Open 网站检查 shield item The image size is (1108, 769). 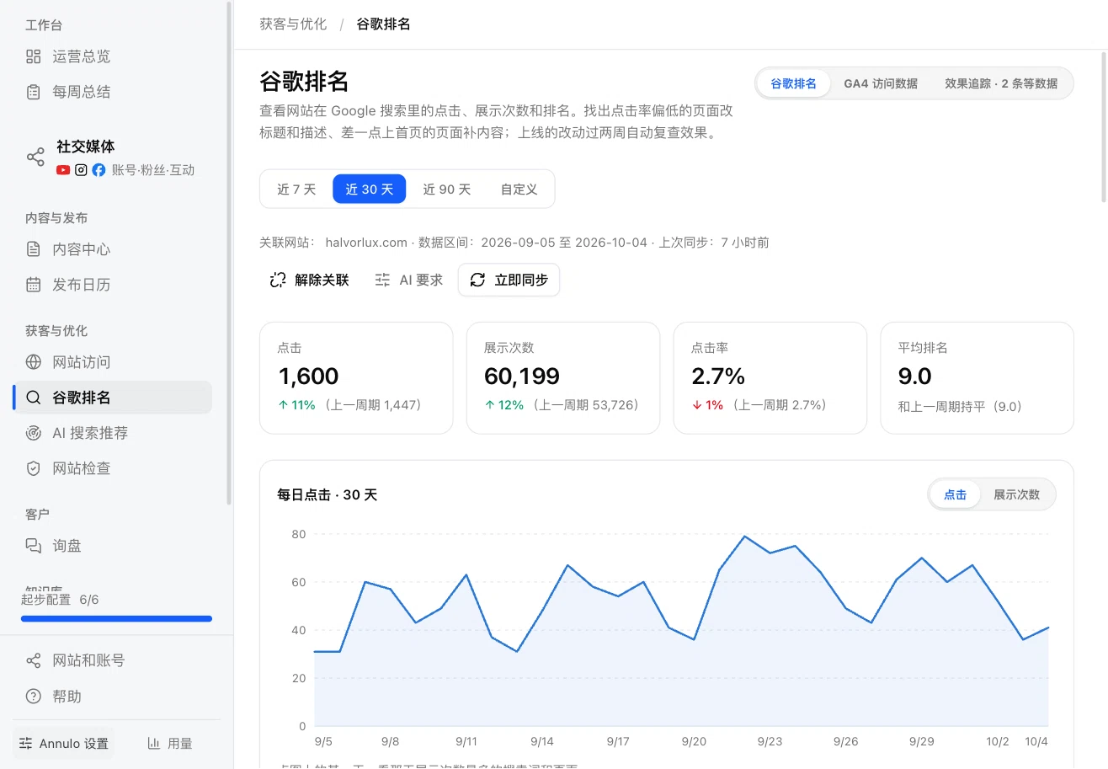pyautogui.click(x=112, y=468)
